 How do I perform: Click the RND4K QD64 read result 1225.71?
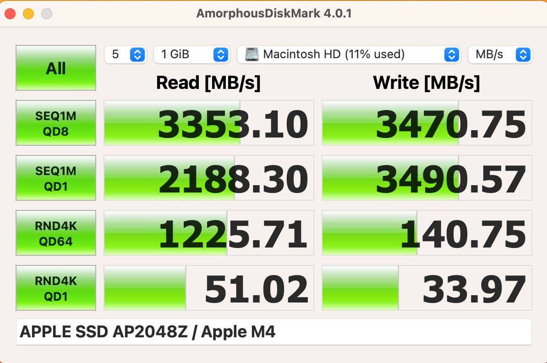coord(209,233)
